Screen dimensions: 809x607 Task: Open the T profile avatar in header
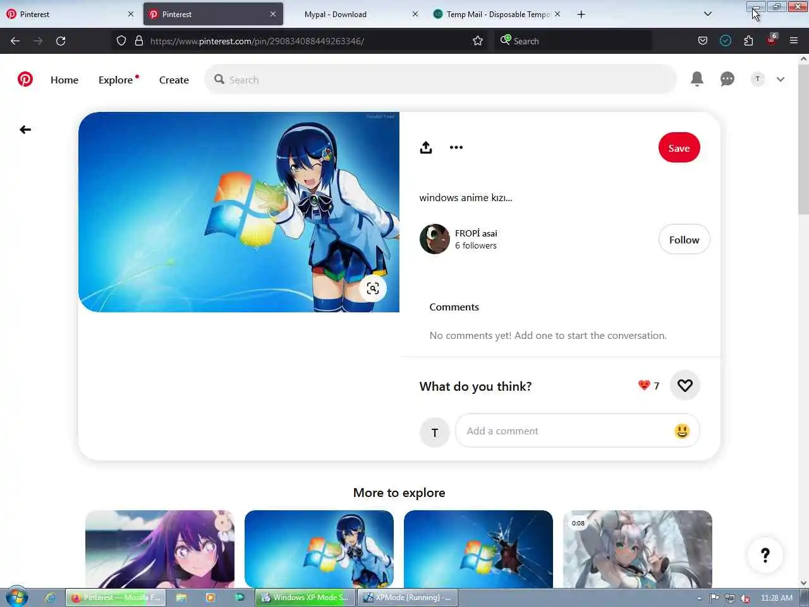tap(757, 79)
